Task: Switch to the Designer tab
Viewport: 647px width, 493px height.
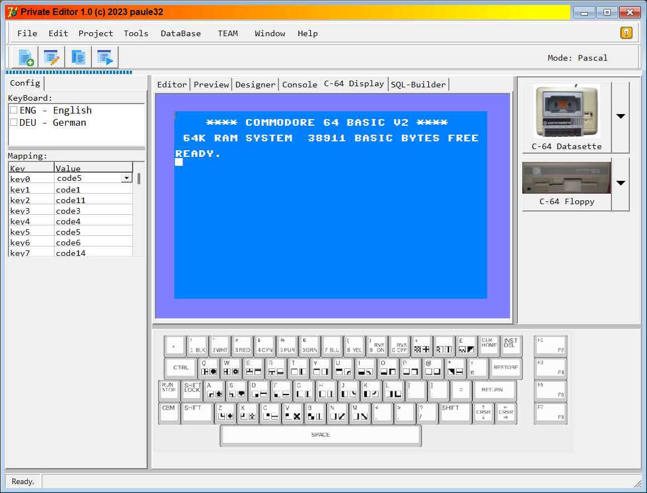Action: click(256, 85)
